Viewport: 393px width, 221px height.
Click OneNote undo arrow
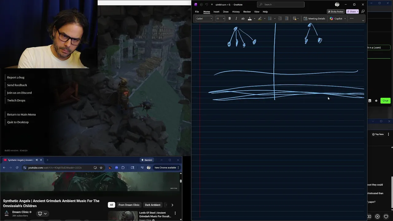(x=207, y=5)
